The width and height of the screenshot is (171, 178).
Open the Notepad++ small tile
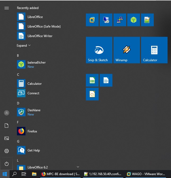[x=147, y=20]
